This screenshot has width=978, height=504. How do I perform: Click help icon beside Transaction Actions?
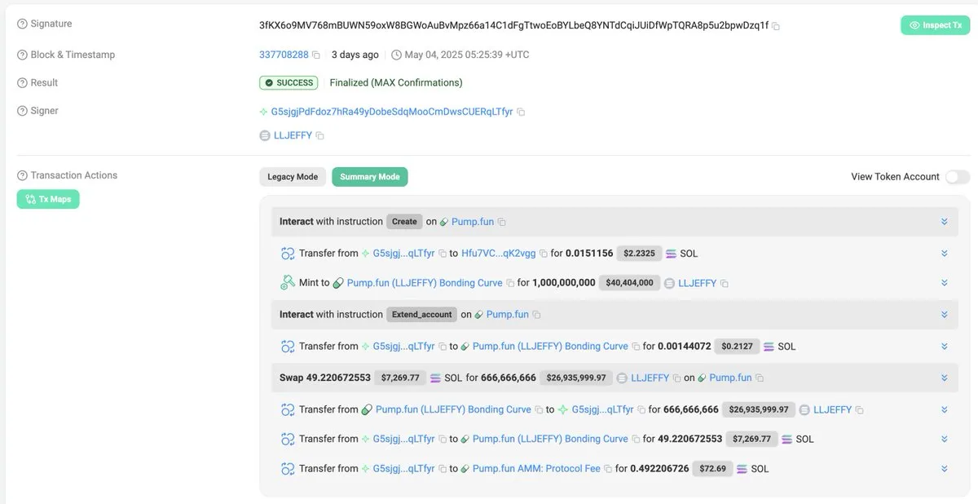(23, 175)
